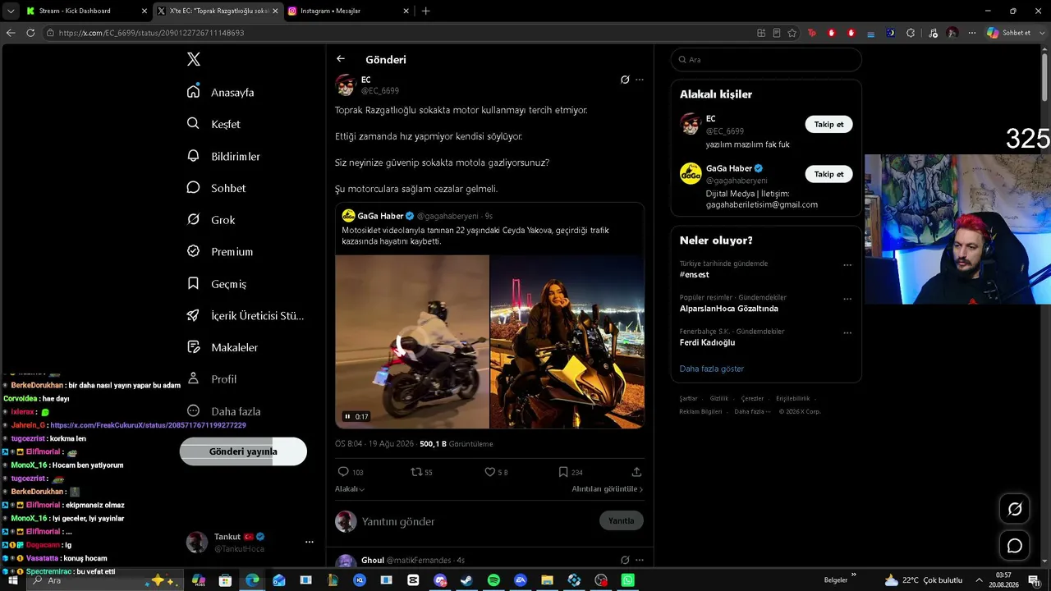
Task: Click the Daha fazla göster link
Action: pyautogui.click(x=712, y=369)
